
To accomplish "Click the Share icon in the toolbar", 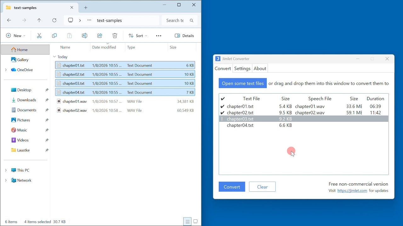I will pyautogui.click(x=99, y=35).
